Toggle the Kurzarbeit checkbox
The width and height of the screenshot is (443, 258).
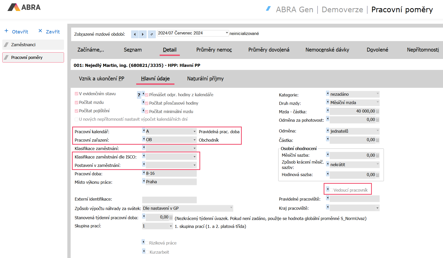[147, 252]
